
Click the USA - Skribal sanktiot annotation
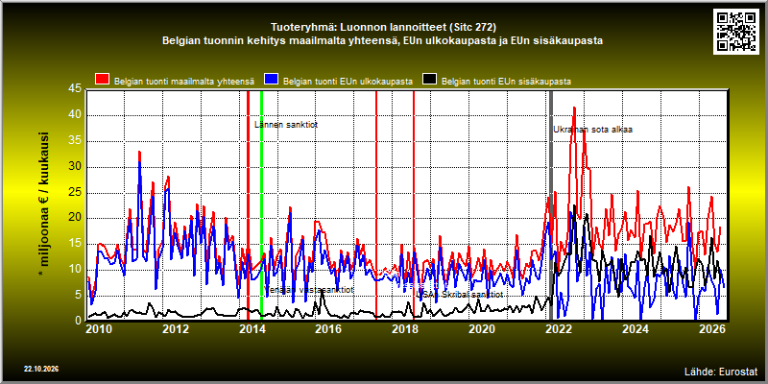[x=459, y=295]
